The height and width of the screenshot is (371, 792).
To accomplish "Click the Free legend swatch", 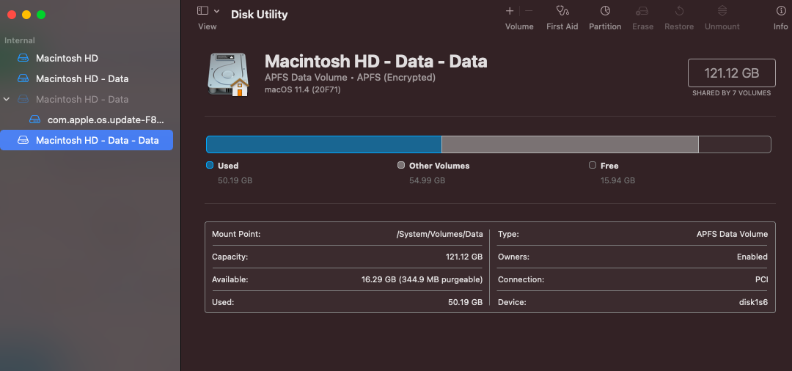I will 593,165.
